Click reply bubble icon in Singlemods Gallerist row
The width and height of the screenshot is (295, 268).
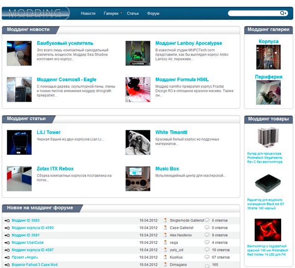point(207,220)
